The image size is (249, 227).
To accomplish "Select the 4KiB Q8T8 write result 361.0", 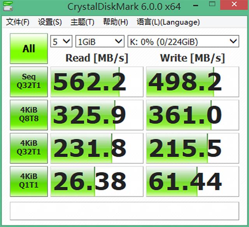I will click(193, 115).
